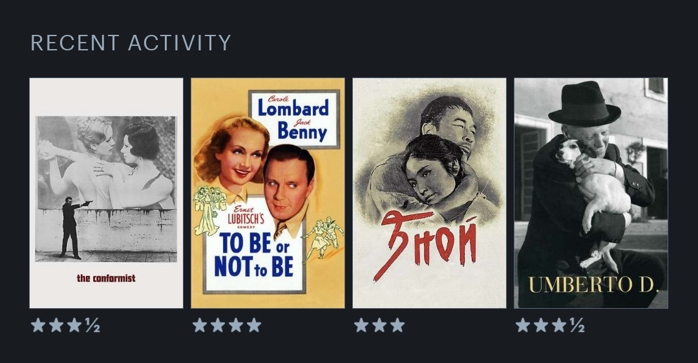Click half-star icon under Umberto D.
The image size is (698, 363).
[x=577, y=325]
